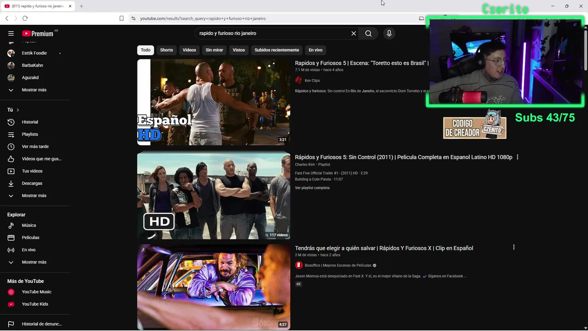This screenshot has width=588, height=331.
Task: Click Ver playlist completa link
Action: pos(312,188)
